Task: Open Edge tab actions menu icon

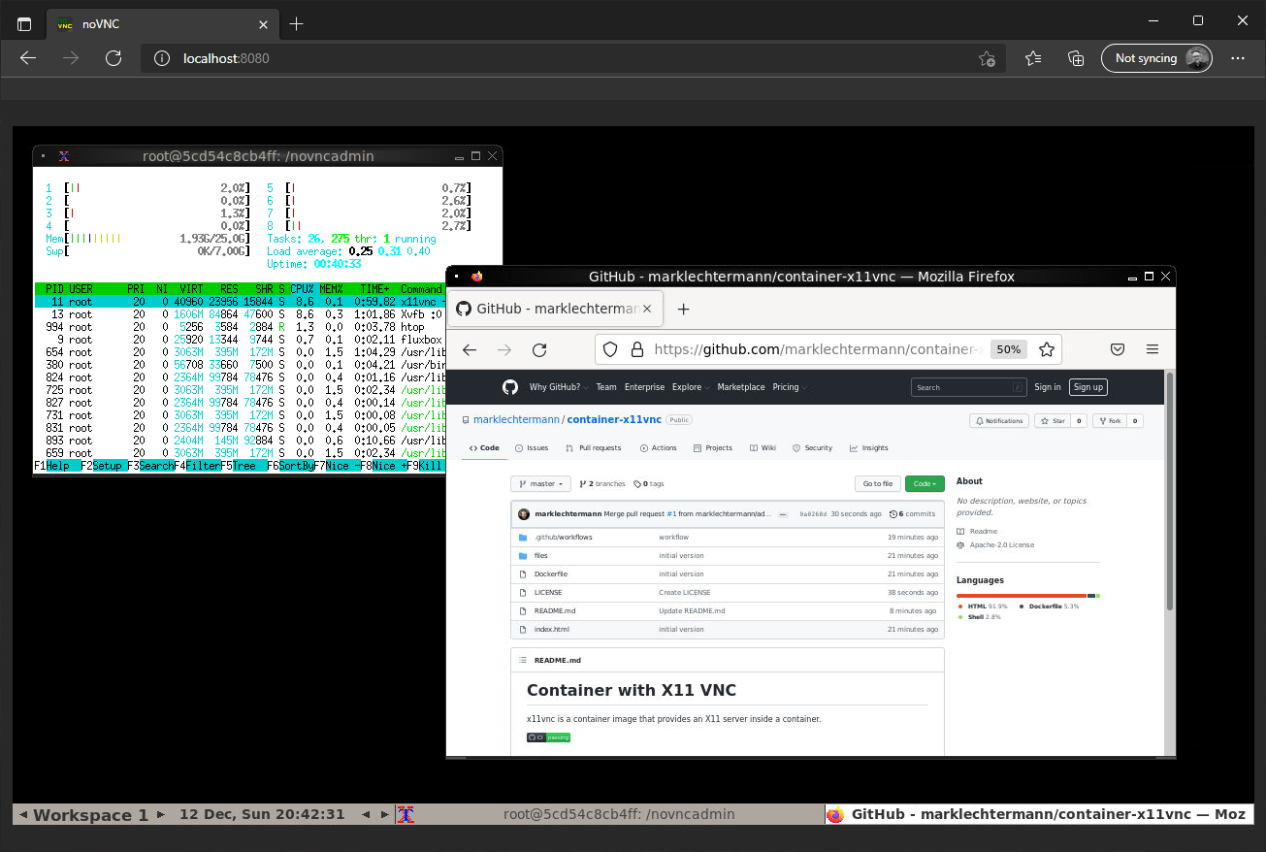Action: 24,23
